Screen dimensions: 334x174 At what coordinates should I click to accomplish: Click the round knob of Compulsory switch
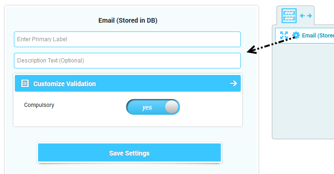172,107
